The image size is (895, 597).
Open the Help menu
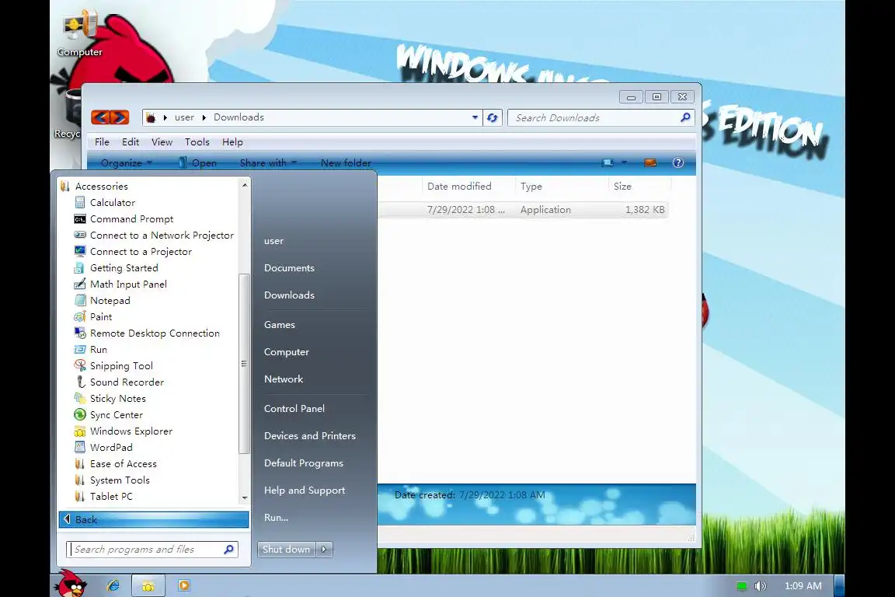point(232,141)
